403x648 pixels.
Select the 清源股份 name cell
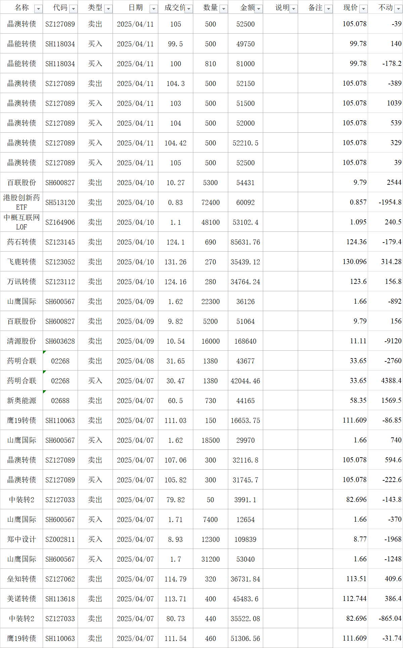click(22, 341)
